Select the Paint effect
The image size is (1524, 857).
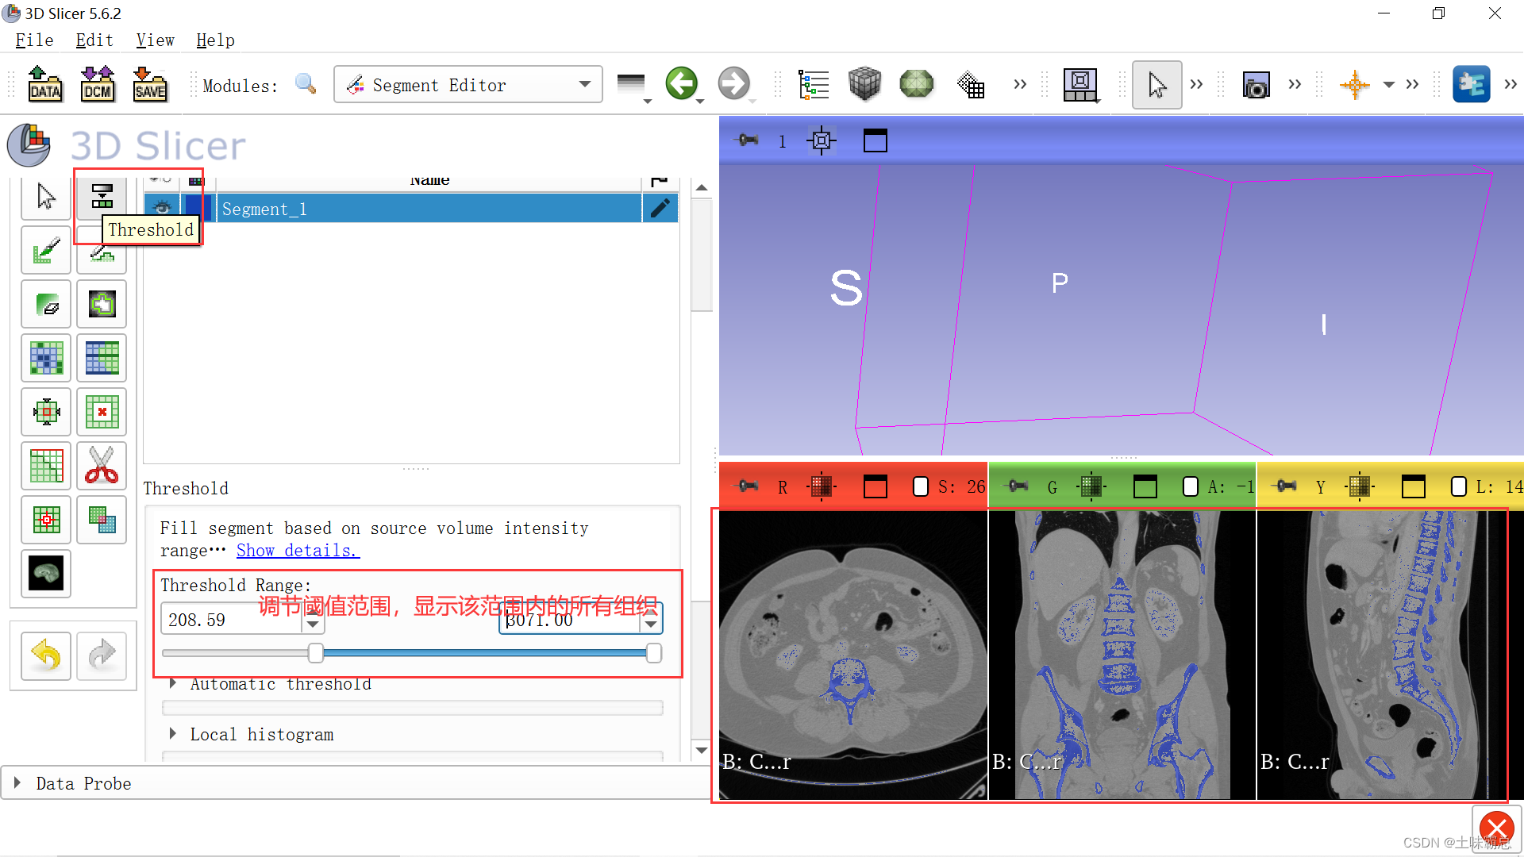tap(45, 249)
